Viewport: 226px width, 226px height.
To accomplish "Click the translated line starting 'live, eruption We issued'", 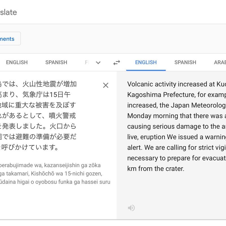I will click(177, 137).
